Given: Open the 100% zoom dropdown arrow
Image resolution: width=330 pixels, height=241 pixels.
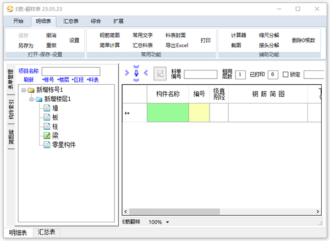Looking at the screenshot, I should tap(168, 222).
